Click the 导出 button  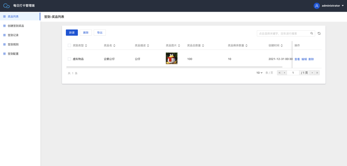coord(100,32)
